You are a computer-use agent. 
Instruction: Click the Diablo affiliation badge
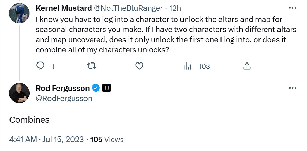107,89
